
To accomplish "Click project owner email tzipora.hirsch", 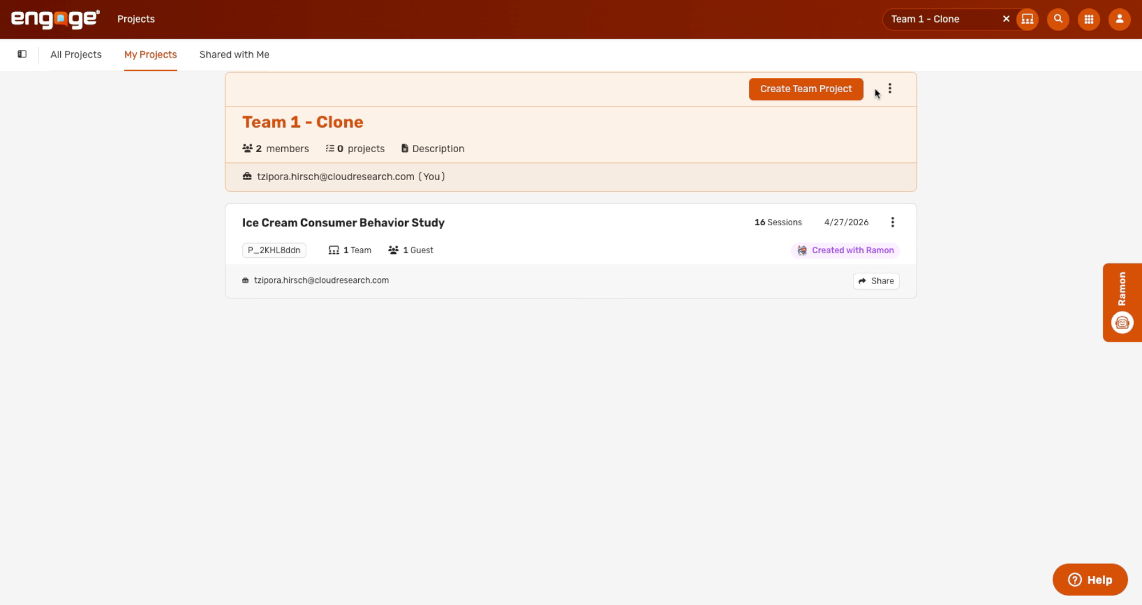I will tap(321, 281).
